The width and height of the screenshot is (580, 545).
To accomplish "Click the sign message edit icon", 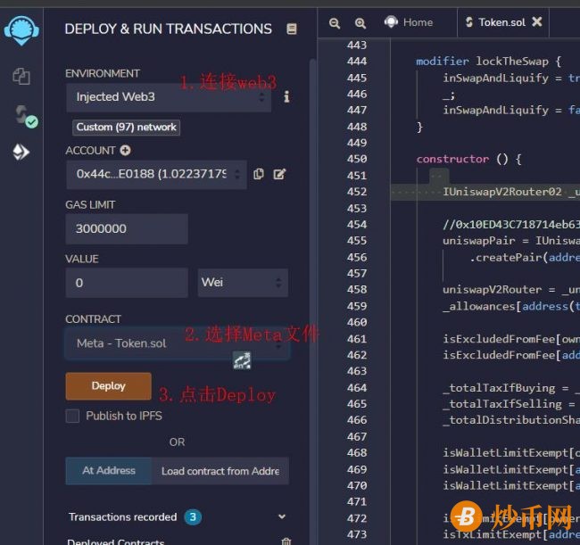I will tap(279, 174).
